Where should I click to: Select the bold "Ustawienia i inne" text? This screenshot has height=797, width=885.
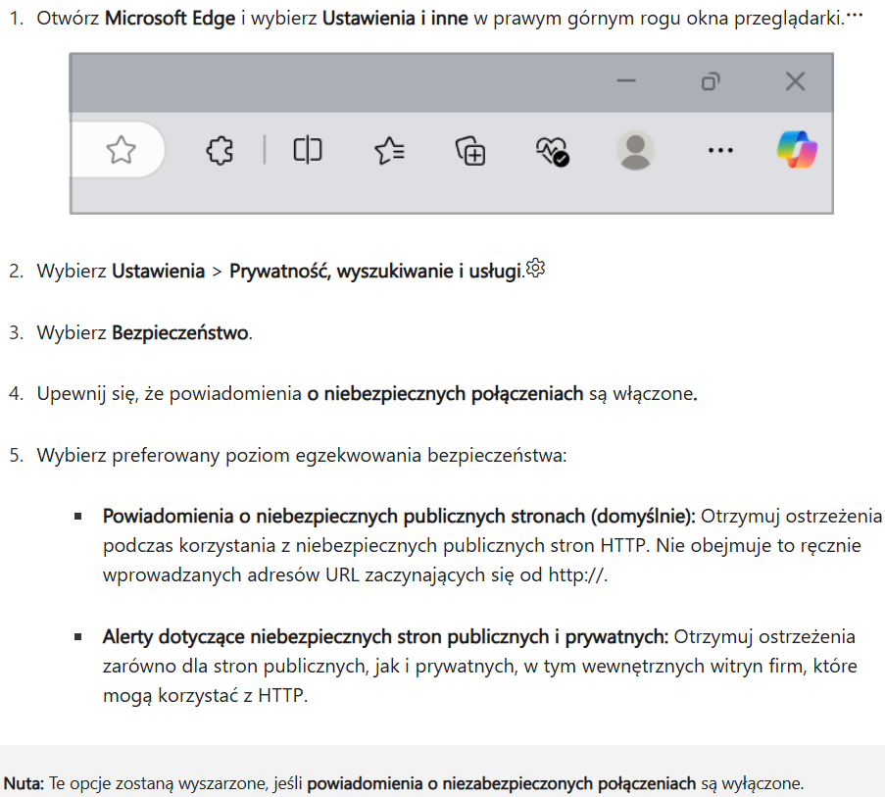[395, 18]
